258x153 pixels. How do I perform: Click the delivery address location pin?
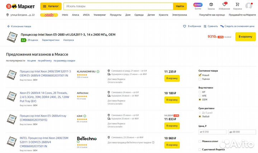tap(8, 15)
